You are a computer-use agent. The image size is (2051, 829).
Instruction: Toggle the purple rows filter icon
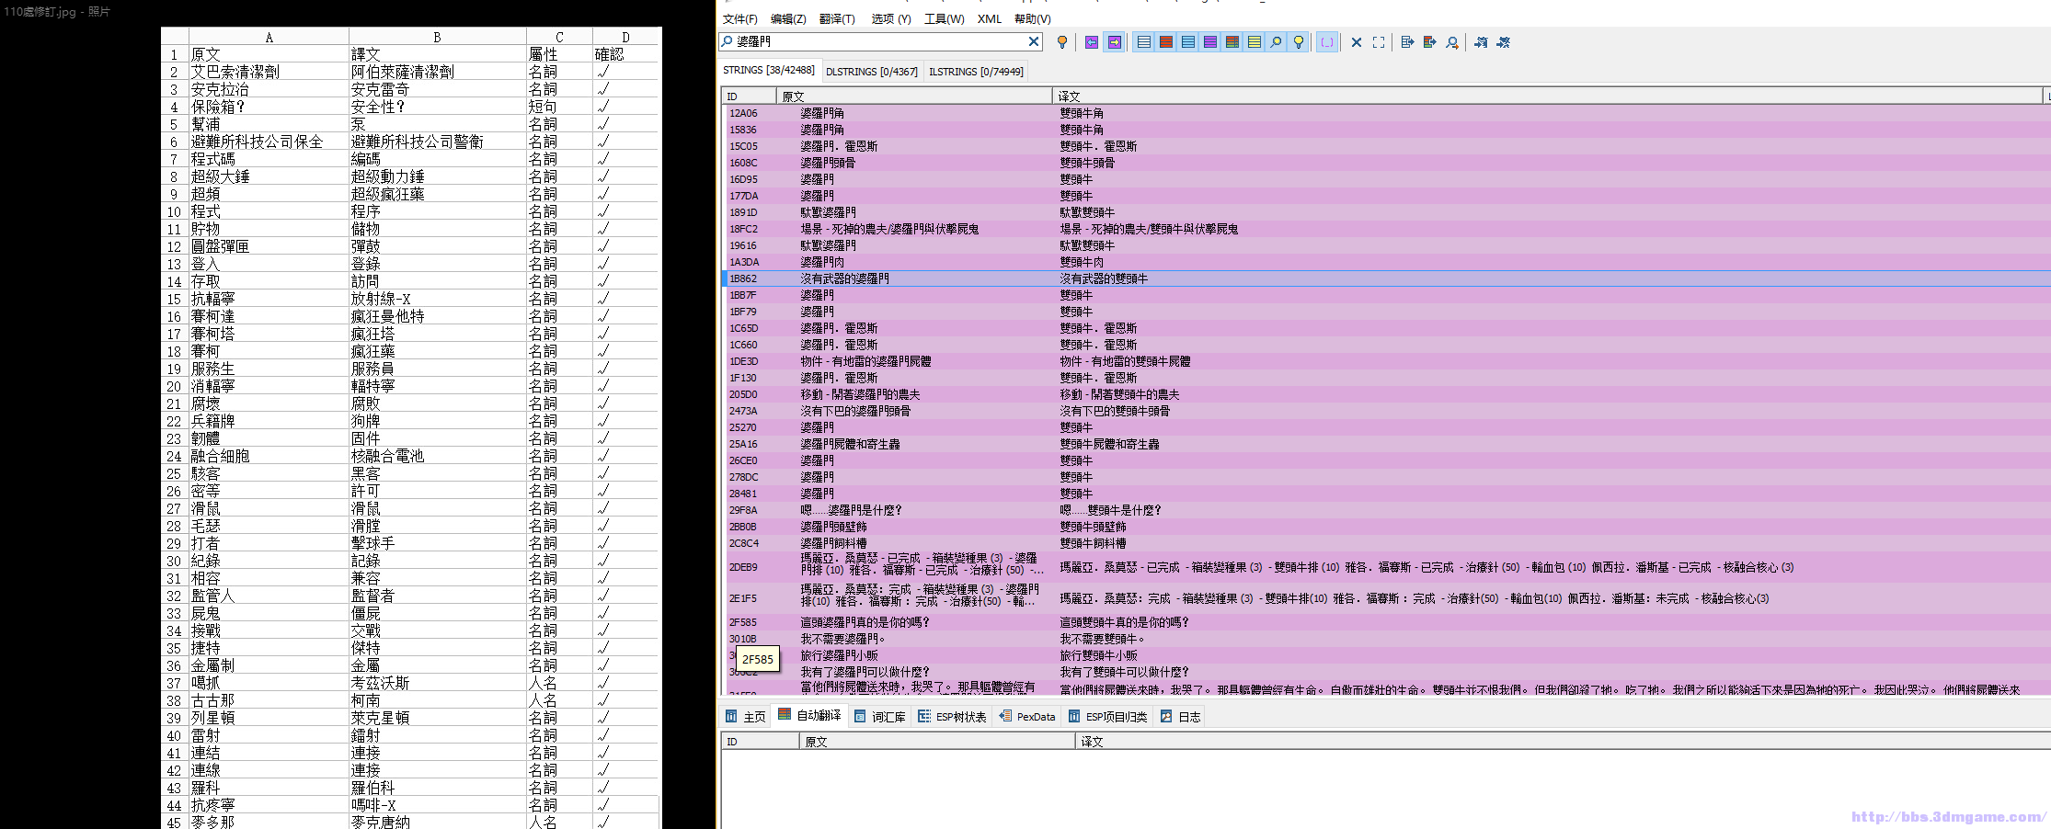click(x=1209, y=42)
